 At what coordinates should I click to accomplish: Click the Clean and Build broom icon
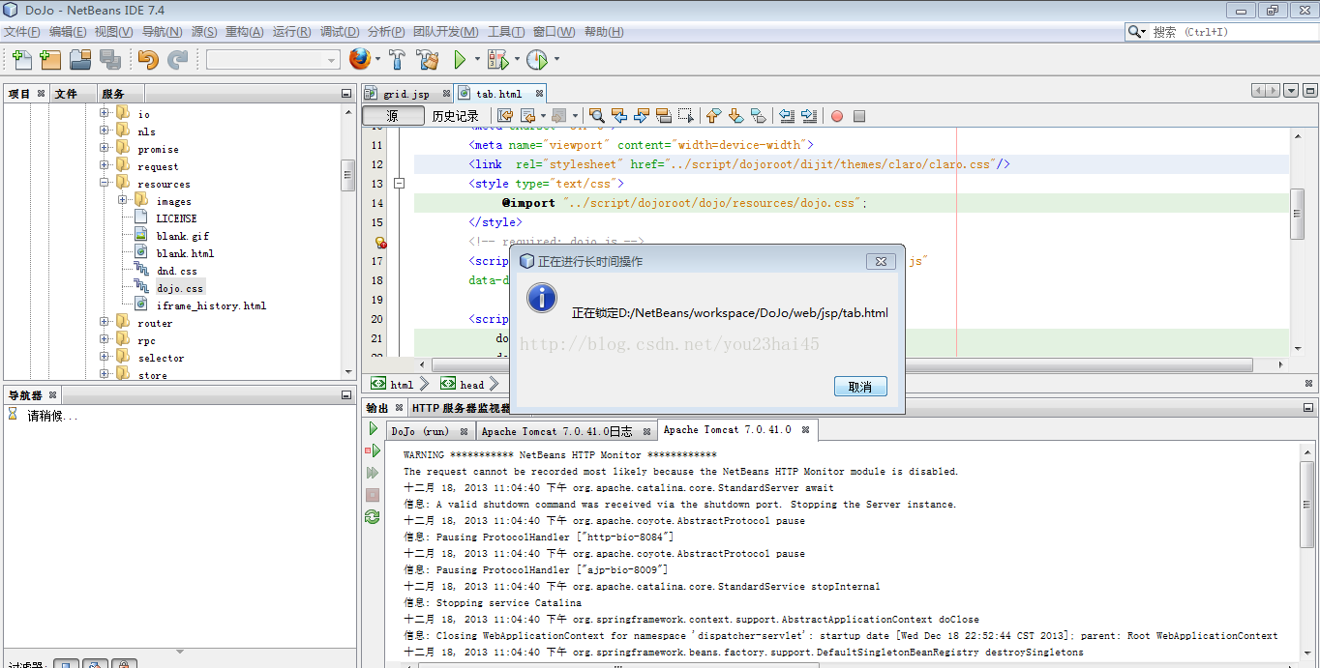pyautogui.click(x=428, y=60)
